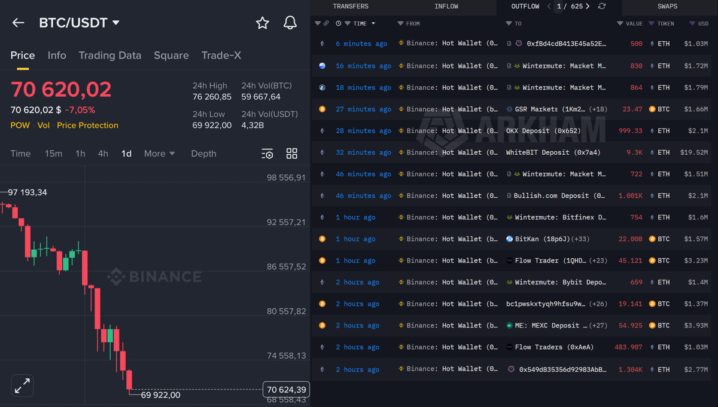Click the BTC token icon in 54.925 row
The height and width of the screenshot is (407, 718).
(652, 326)
